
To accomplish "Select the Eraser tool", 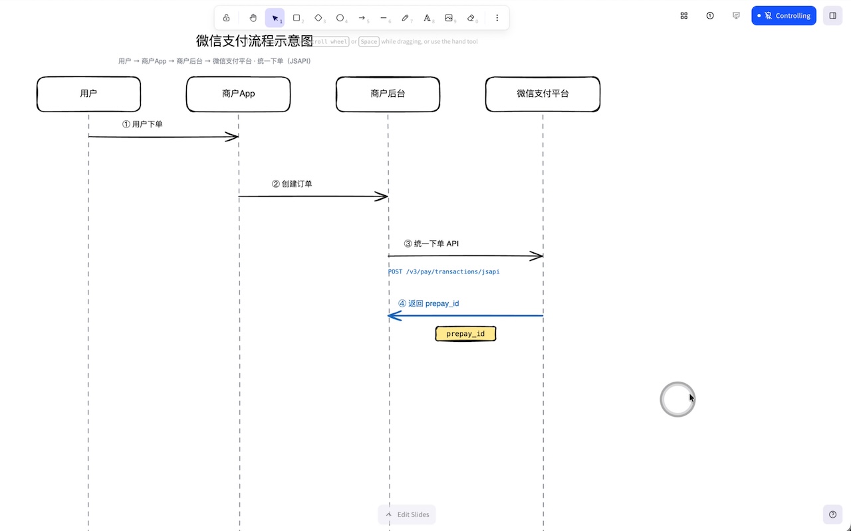I will (471, 18).
